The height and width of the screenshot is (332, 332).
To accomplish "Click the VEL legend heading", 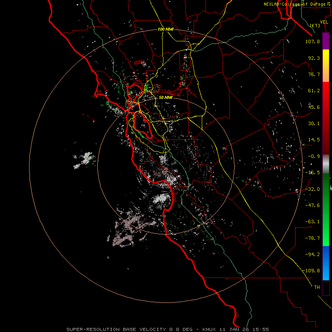I will pos(324,22).
